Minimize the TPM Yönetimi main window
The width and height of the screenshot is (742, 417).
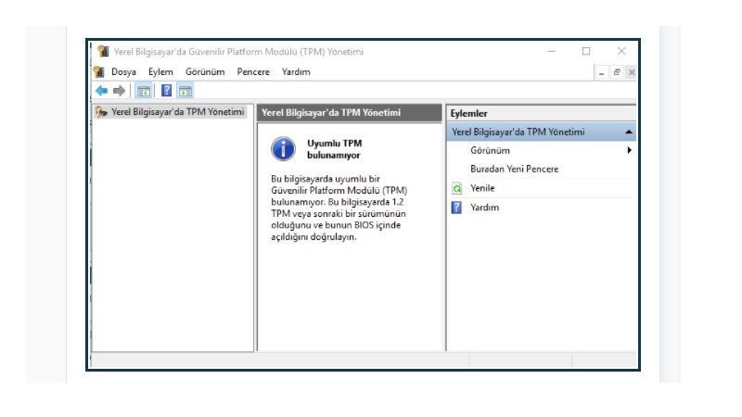tap(551, 51)
